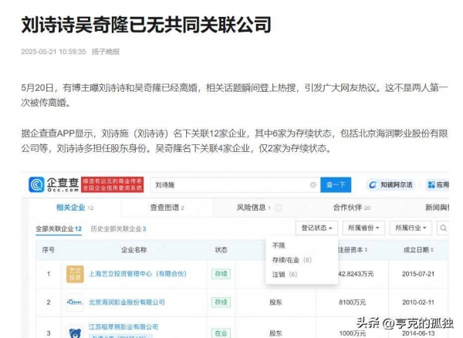
Task: Click the 稻草熊 bear logo thumbnail
Action: [x=75, y=333]
